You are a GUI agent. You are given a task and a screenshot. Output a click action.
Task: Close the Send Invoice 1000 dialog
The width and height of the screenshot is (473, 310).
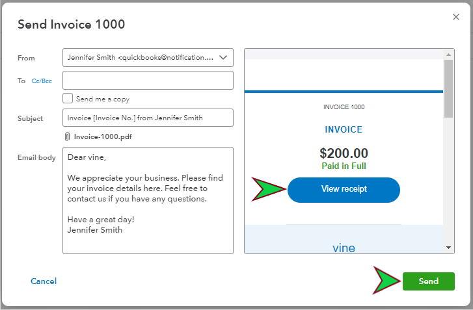coord(456,17)
